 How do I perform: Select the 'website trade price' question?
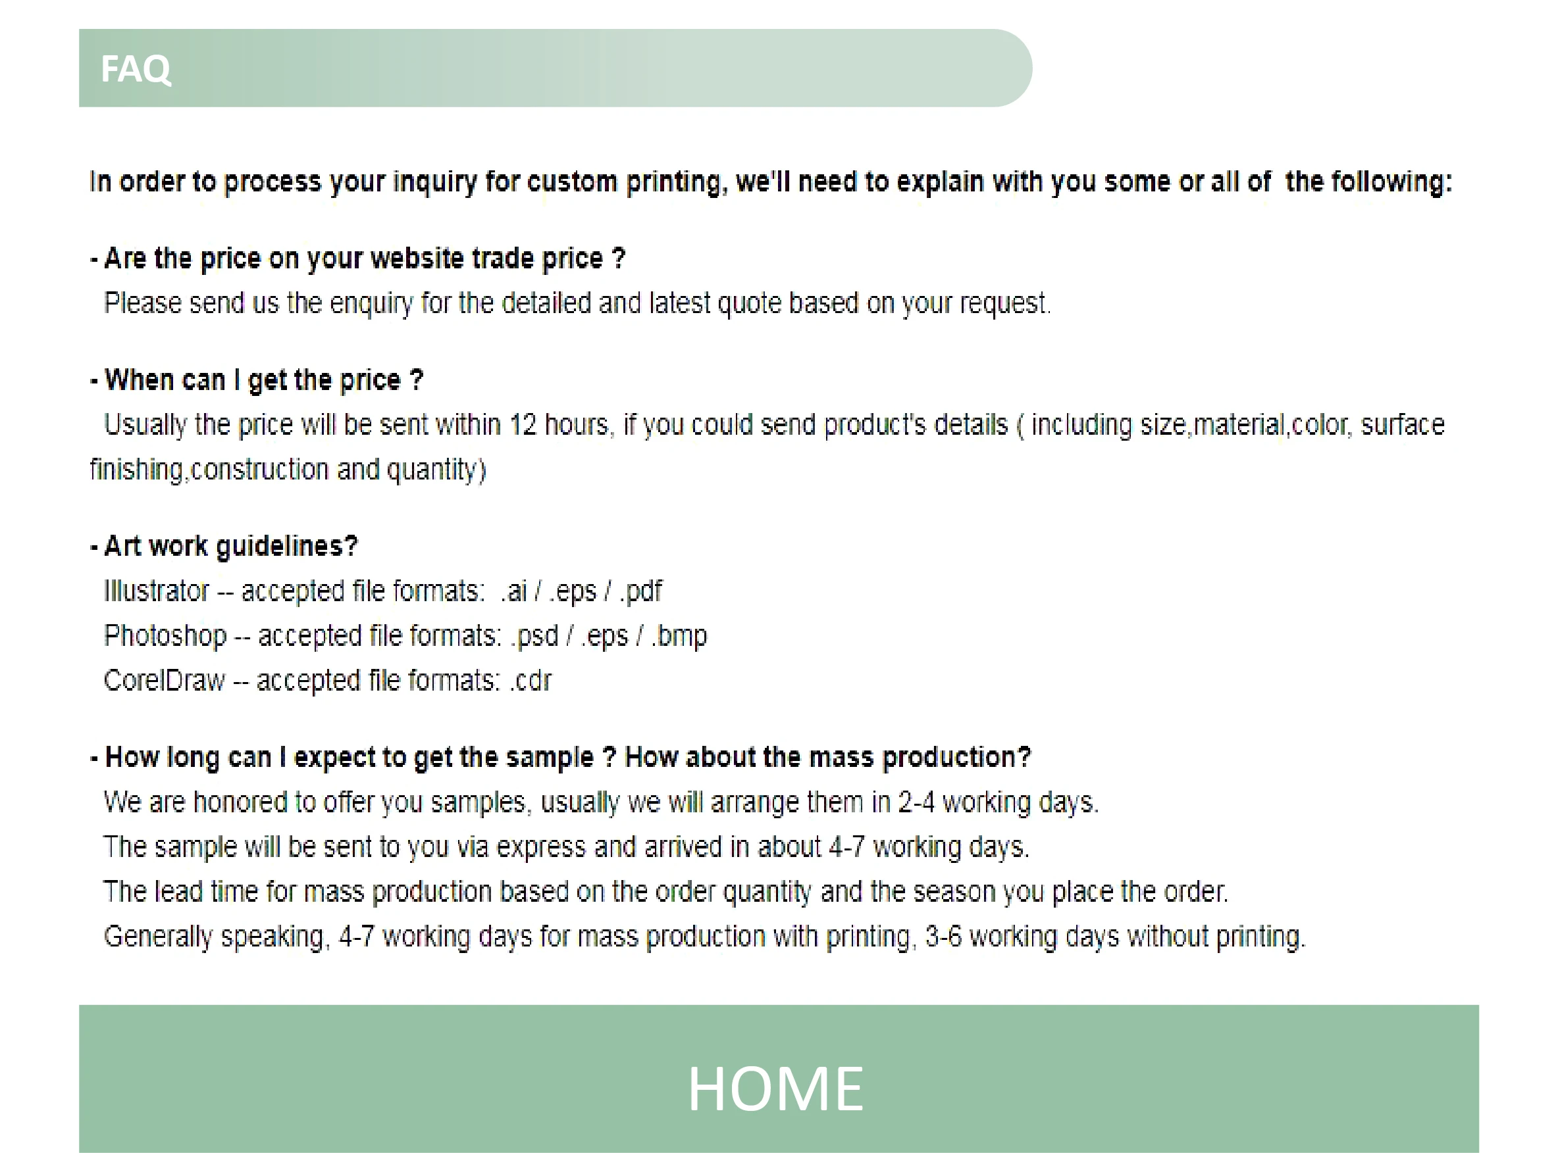(x=357, y=259)
